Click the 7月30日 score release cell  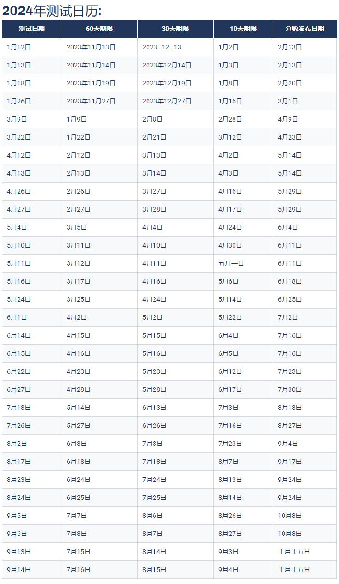coord(305,389)
